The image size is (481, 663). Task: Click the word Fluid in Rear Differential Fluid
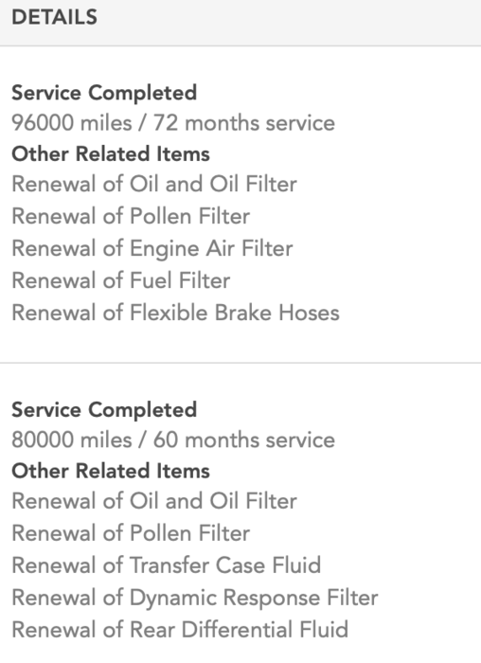(324, 630)
